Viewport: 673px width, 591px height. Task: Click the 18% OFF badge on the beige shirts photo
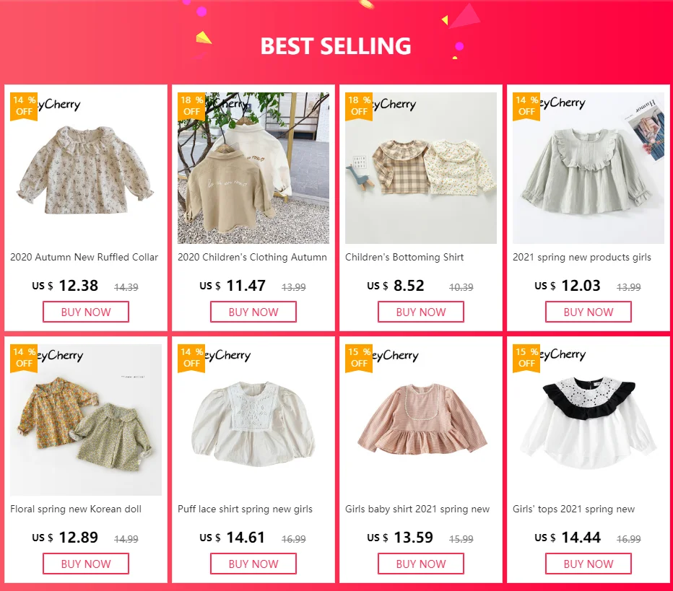191,106
